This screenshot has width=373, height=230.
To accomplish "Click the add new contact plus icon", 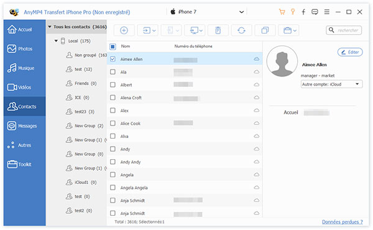I will [124, 30].
